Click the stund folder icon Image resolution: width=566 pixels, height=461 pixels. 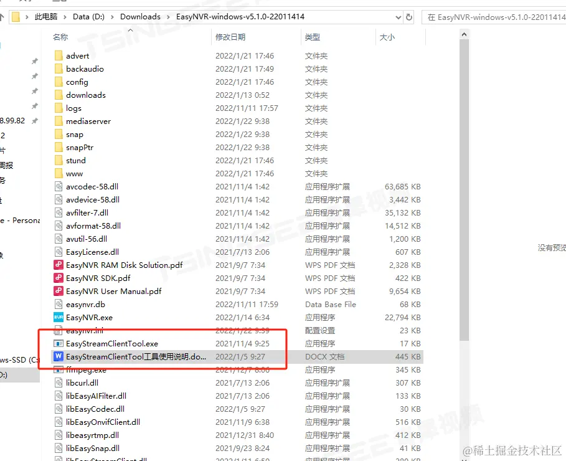pyautogui.click(x=59, y=160)
